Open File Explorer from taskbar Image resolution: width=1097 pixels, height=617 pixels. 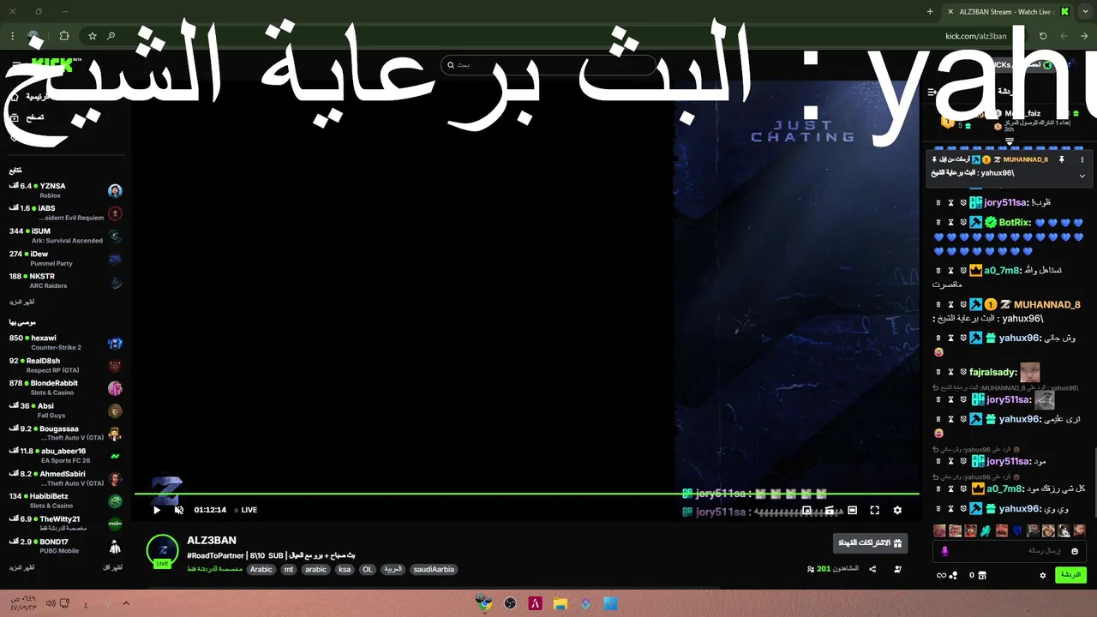[560, 603]
